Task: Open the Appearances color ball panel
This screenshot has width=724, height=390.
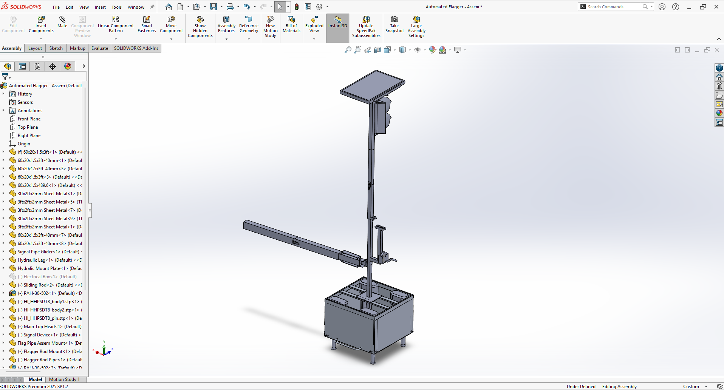Action: point(719,113)
